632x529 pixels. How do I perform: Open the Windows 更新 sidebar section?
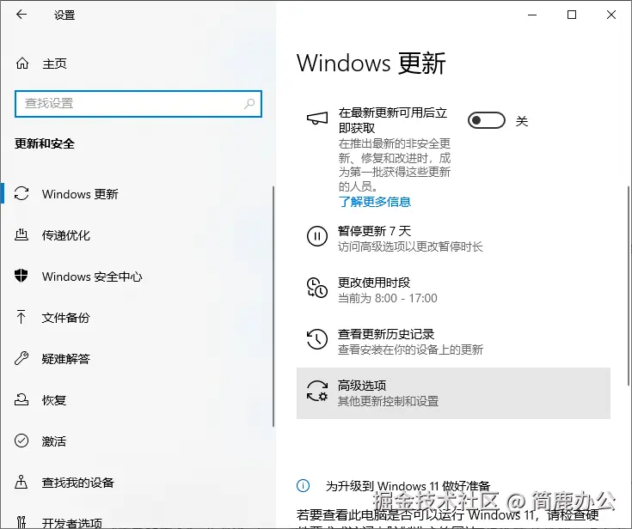click(x=137, y=193)
